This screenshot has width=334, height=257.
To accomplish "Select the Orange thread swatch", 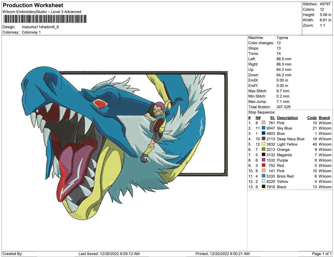I will tap(263, 149).
